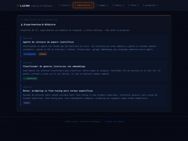This screenshot has height=141, width=188.
Task: Click description text starting Construyendo un agente
Action: click(89, 48)
